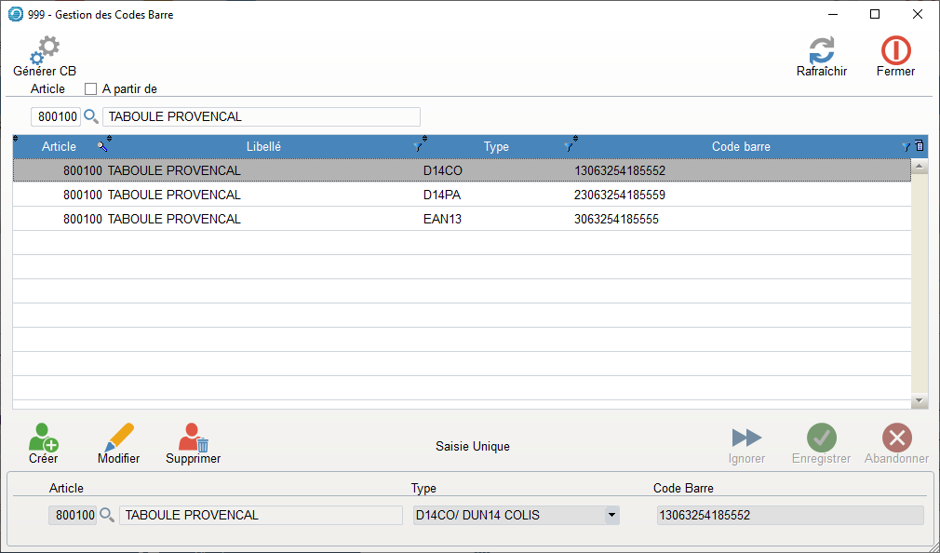
Task: Click the trash icon in table header corner
Action: click(x=920, y=146)
